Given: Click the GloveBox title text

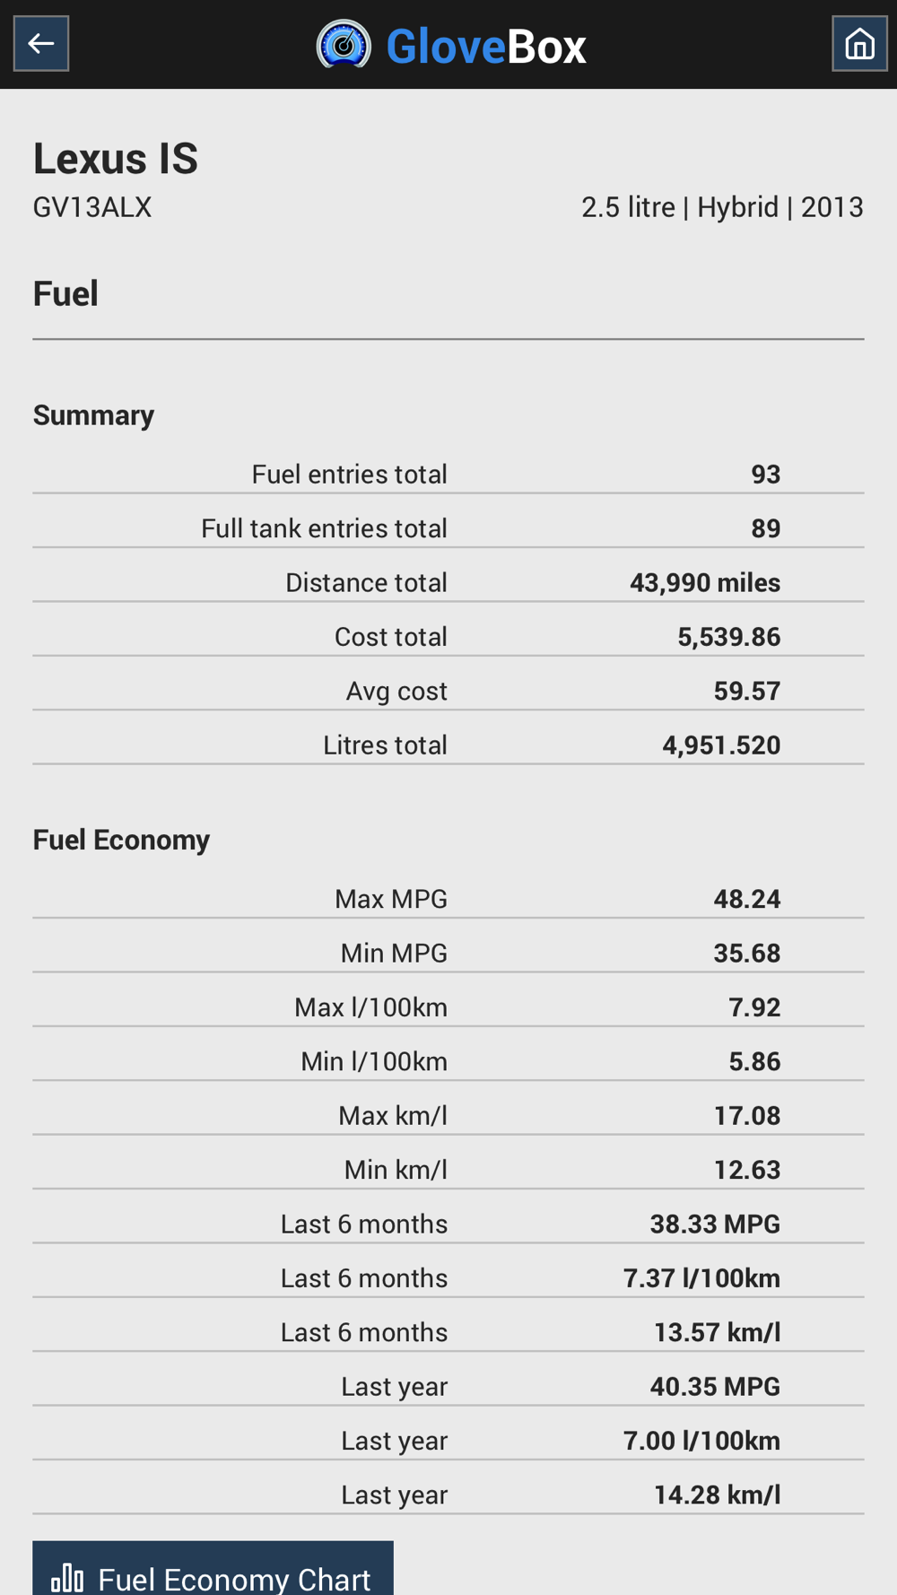Looking at the screenshot, I should pyautogui.click(x=485, y=46).
